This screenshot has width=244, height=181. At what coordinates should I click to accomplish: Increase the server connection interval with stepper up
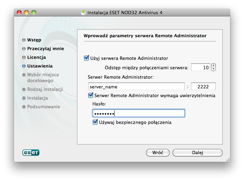[x=213, y=65]
